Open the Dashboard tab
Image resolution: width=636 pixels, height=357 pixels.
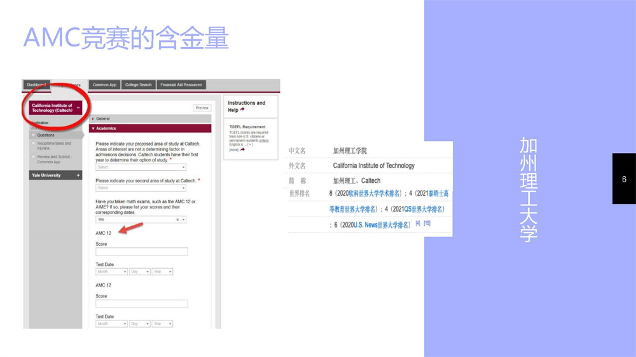click(x=36, y=84)
